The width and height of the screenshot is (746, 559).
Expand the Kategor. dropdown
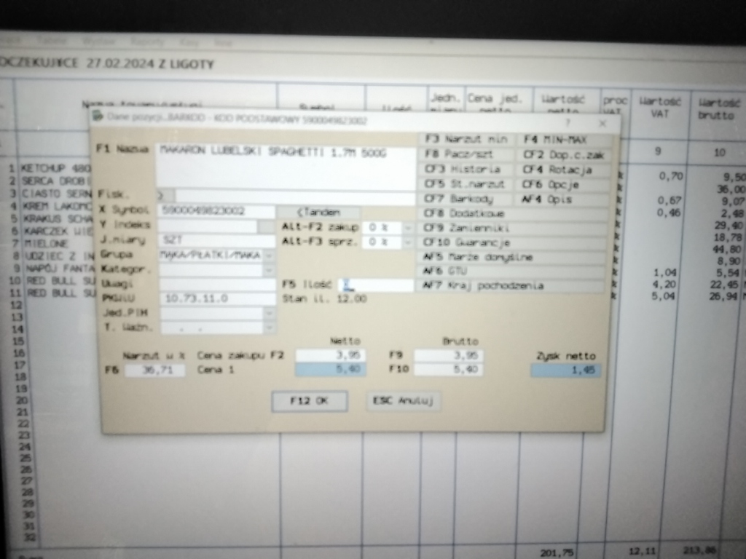(x=270, y=271)
